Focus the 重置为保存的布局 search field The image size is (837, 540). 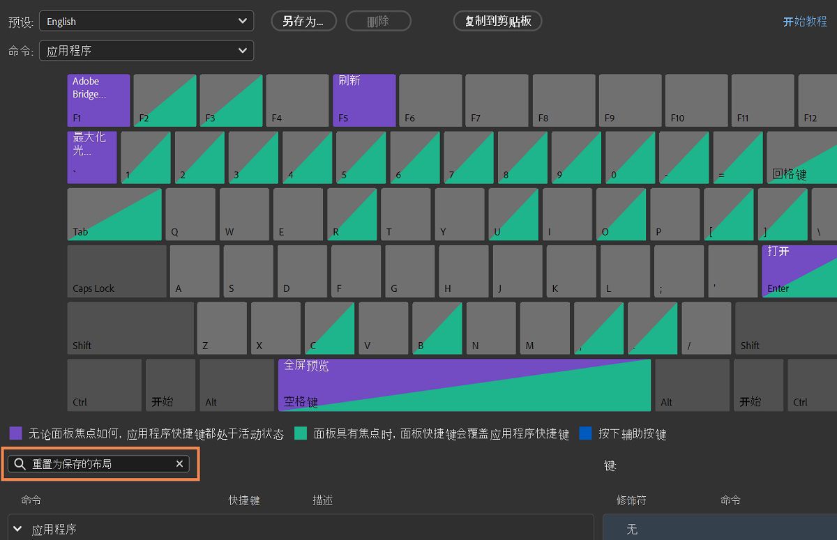point(99,463)
